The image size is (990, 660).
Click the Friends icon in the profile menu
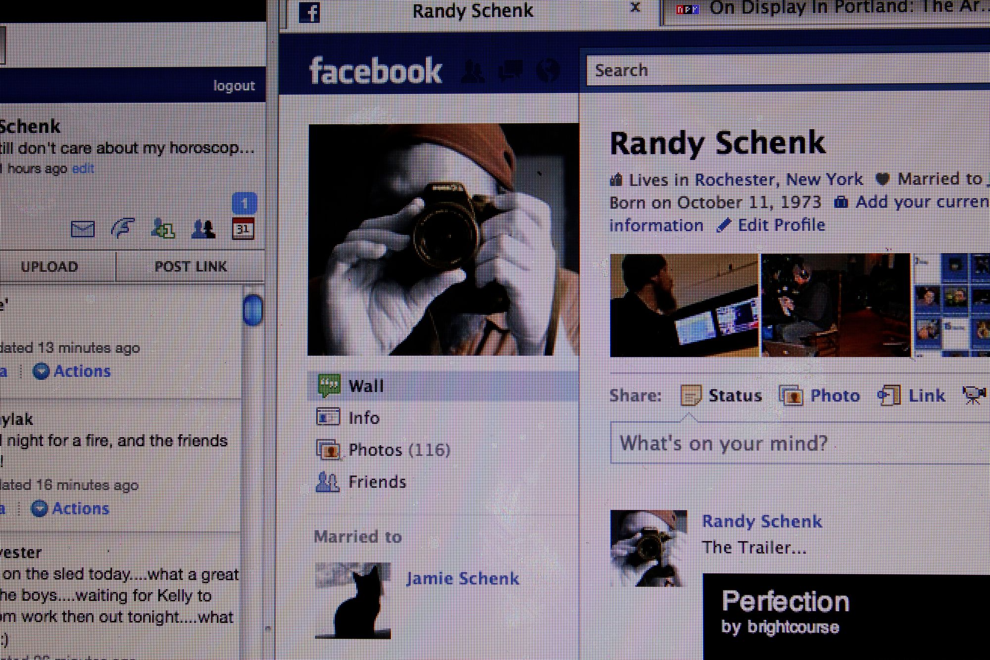(x=328, y=482)
